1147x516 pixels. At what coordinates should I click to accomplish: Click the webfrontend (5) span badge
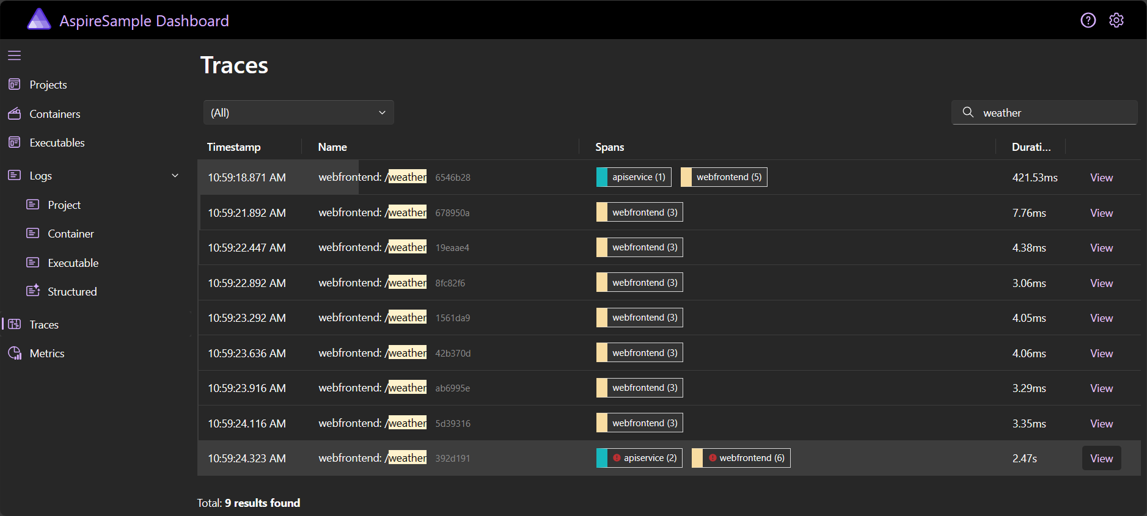(724, 177)
